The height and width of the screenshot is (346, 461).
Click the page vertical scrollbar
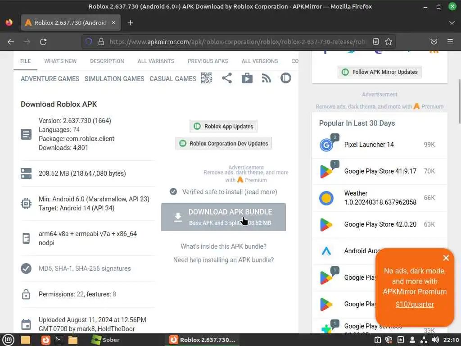[x=459, y=101]
